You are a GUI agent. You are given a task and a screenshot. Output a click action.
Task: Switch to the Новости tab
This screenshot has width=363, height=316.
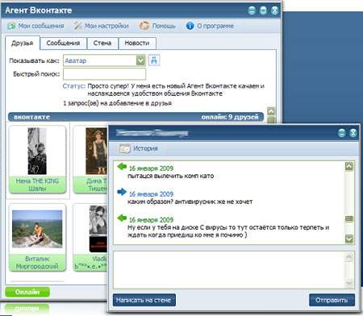pyautogui.click(x=137, y=43)
